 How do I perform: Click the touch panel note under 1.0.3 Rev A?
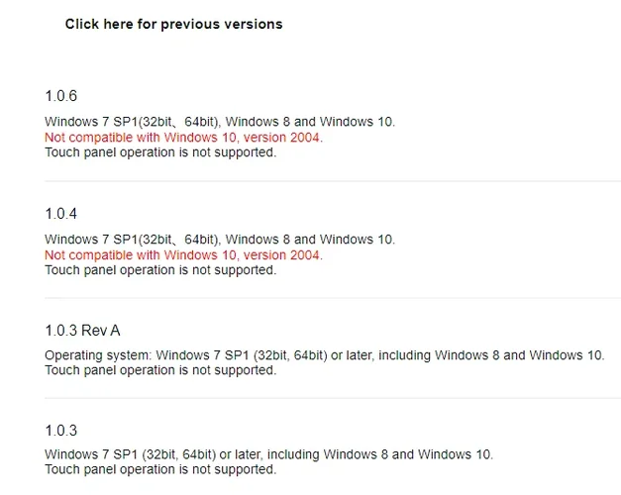tap(160, 370)
